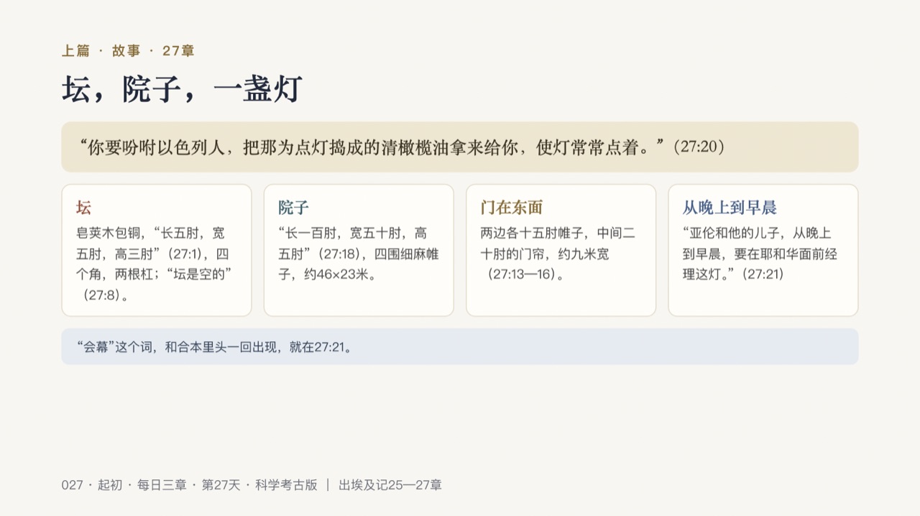Click the '院子' card heading
The image size is (920, 516).
[x=294, y=208]
